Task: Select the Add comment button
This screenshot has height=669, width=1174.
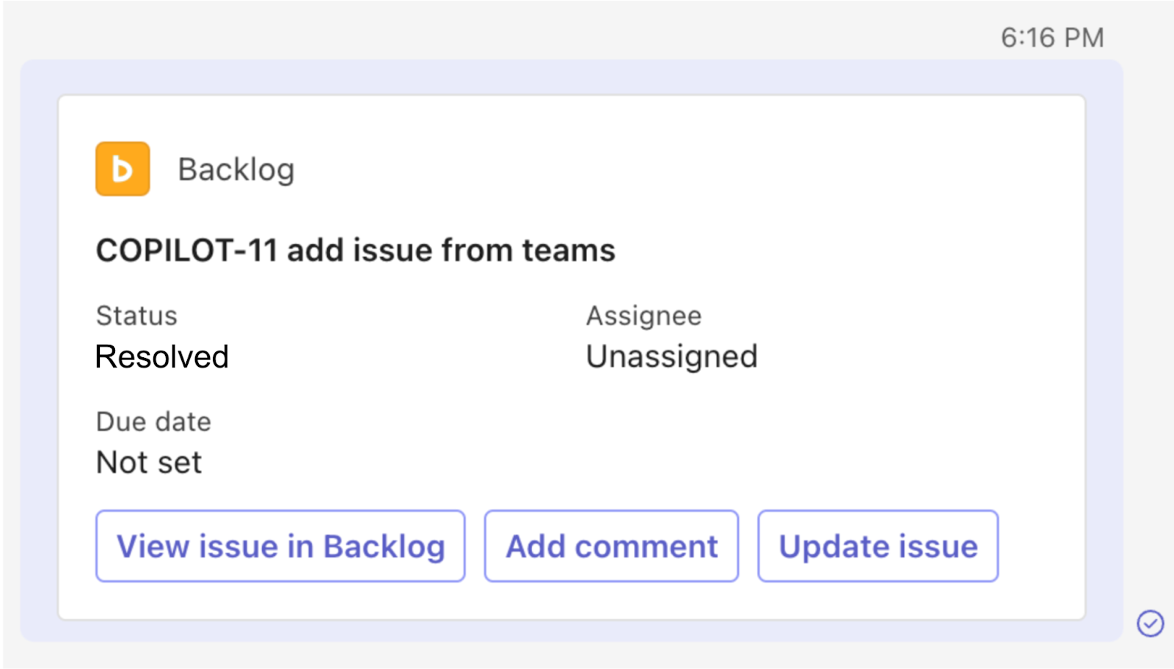Action: click(x=611, y=546)
